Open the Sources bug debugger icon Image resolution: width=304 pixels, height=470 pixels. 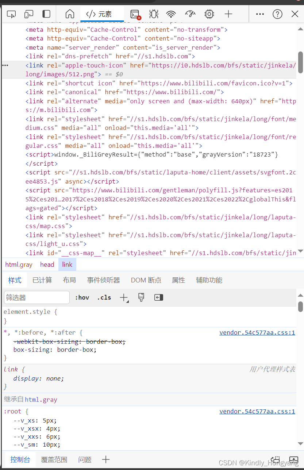[x=154, y=14]
